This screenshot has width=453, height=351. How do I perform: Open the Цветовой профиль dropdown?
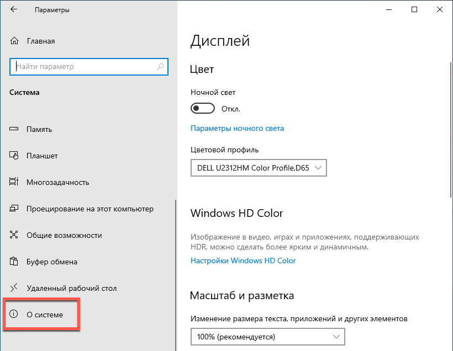click(259, 168)
